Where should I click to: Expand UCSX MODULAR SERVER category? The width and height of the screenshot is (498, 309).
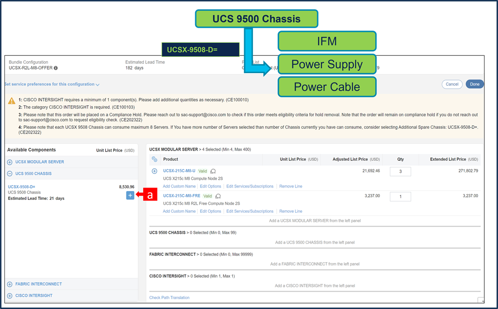[x=10, y=162]
